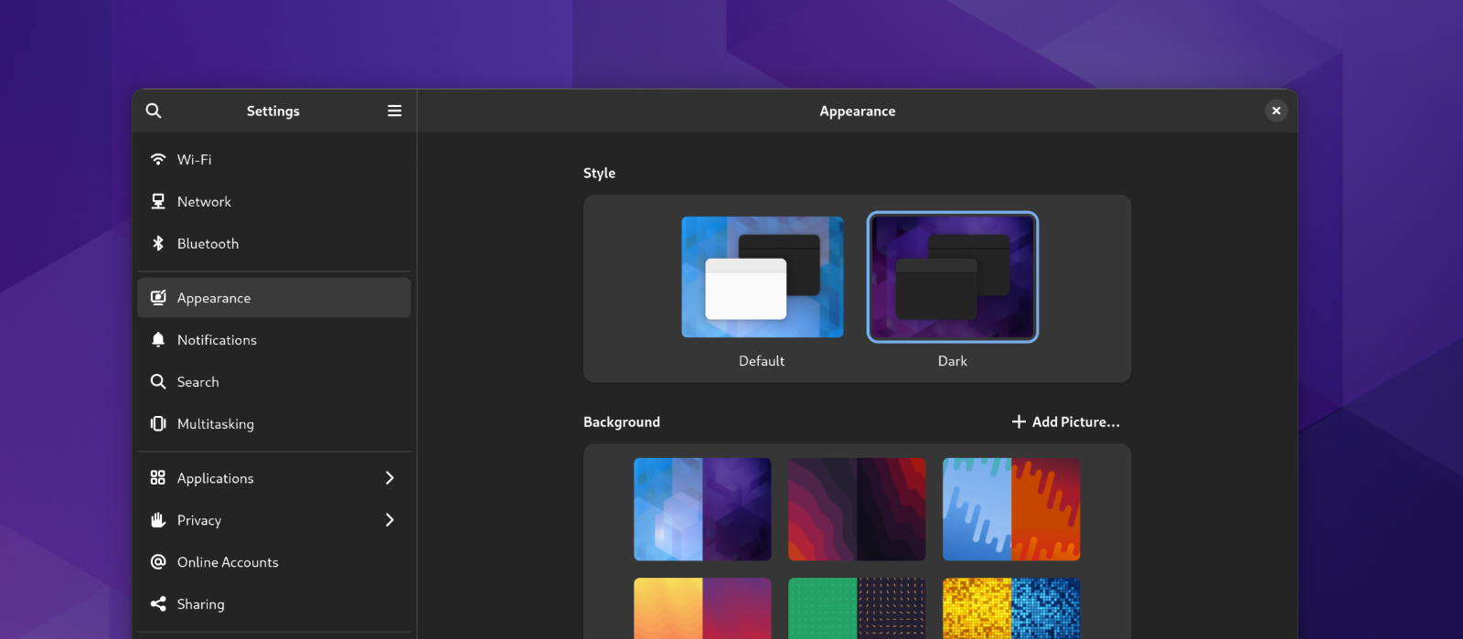Close the Settings window

pos(1276,111)
